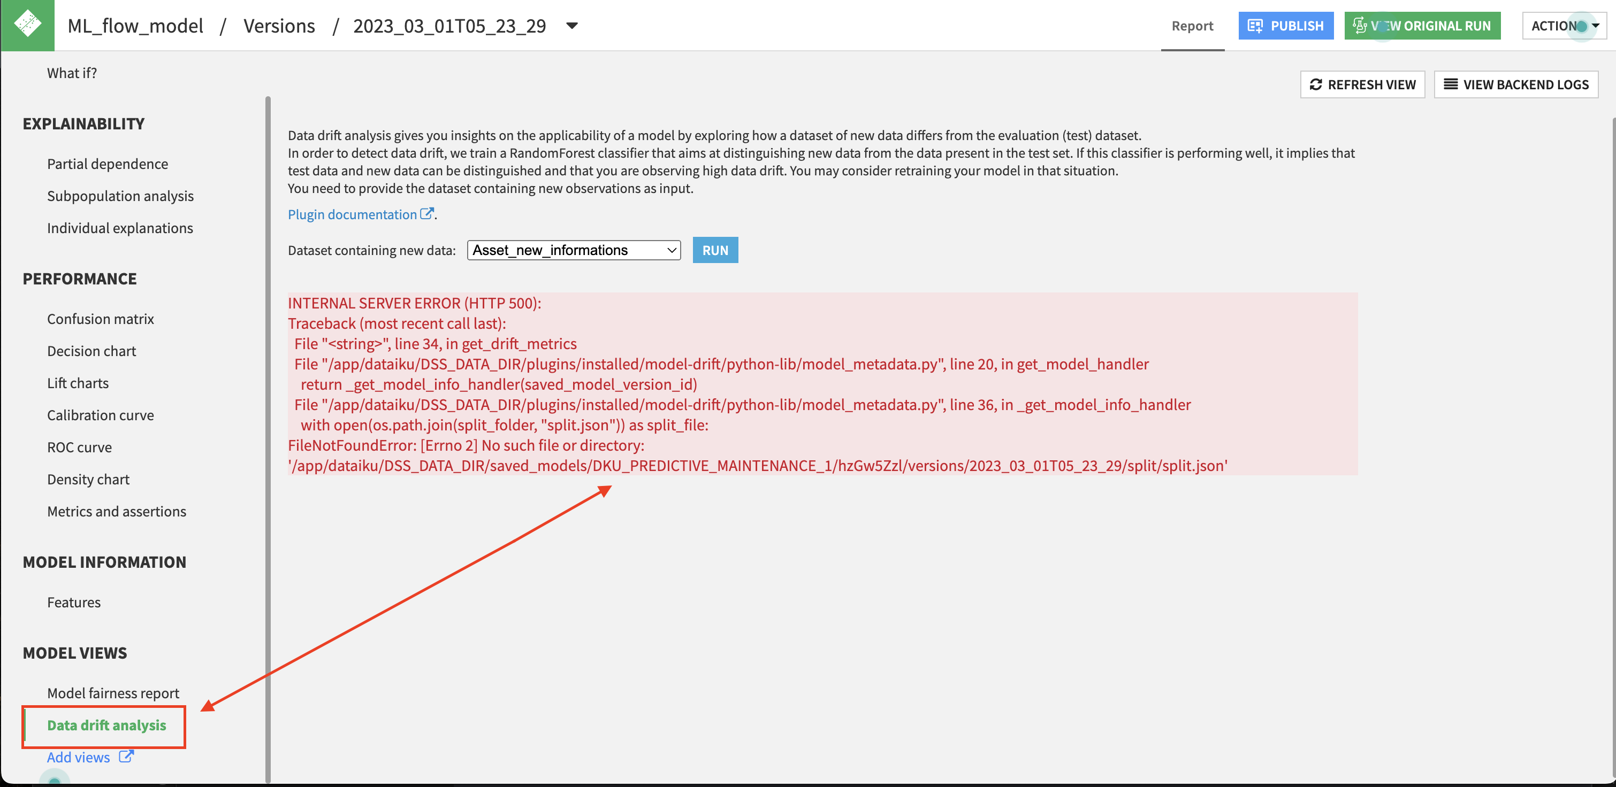Select Density chart
The height and width of the screenshot is (787, 1616).
tap(88, 480)
